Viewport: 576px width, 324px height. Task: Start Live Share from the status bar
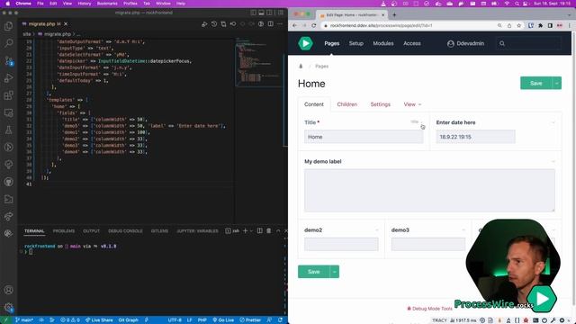pyautogui.click(x=99, y=320)
